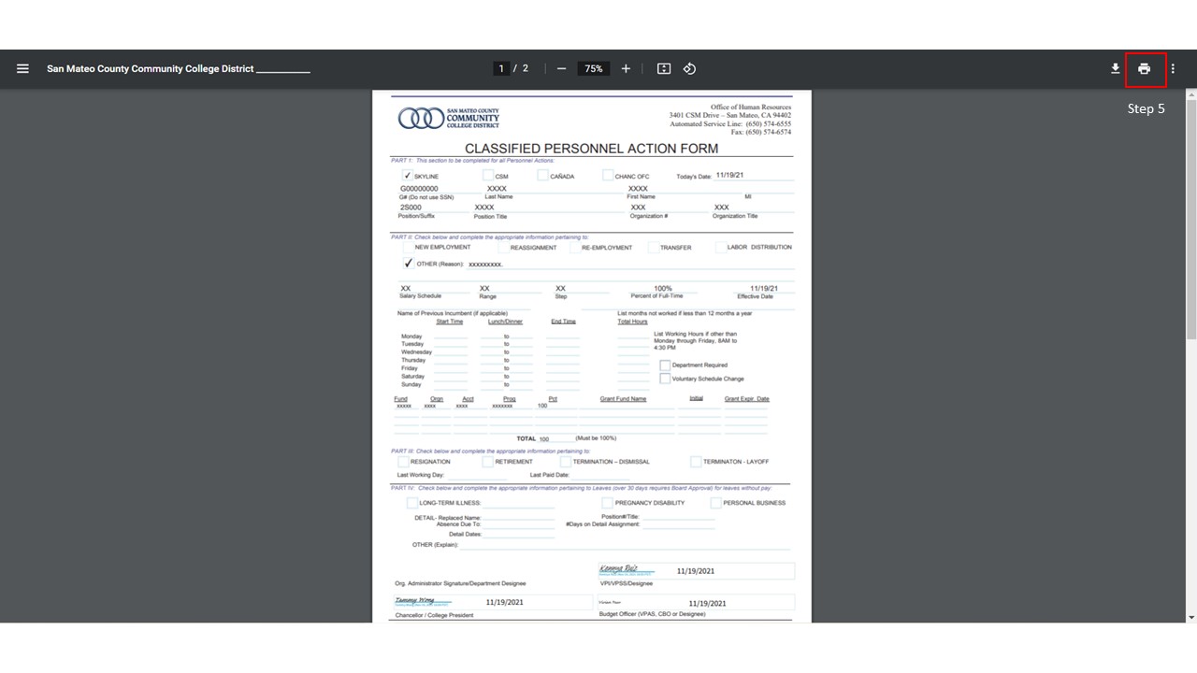Image resolution: width=1197 pixels, height=673 pixels.
Task: Rotate the document counterclockwise
Action: coord(689,69)
